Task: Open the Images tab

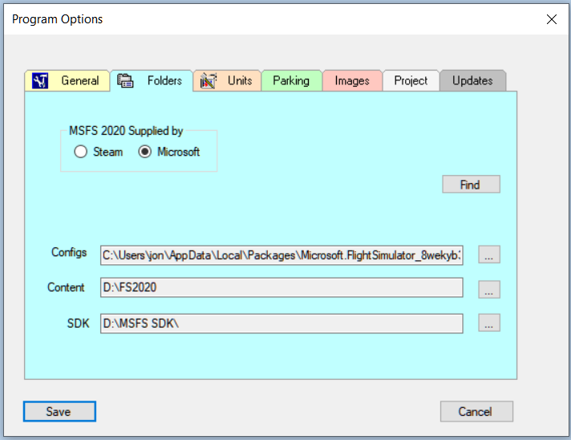Action: pyautogui.click(x=352, y=80)
